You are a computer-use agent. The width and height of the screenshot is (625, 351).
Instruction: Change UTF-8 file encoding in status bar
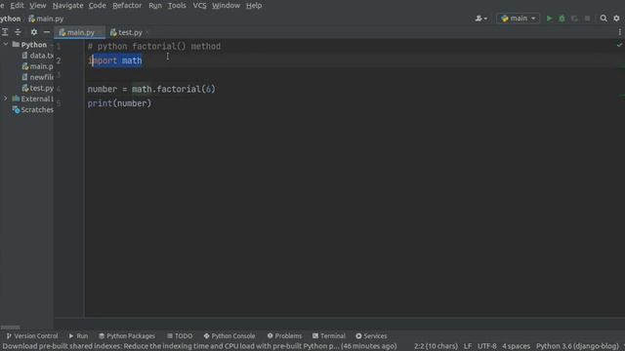point(486,346)
